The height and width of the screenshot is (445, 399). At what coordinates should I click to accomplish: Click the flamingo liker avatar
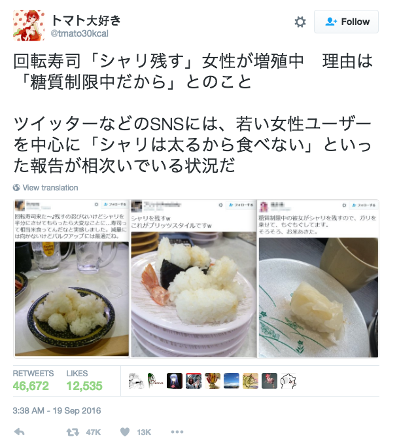pyautogui.click(x=269, y=381)
